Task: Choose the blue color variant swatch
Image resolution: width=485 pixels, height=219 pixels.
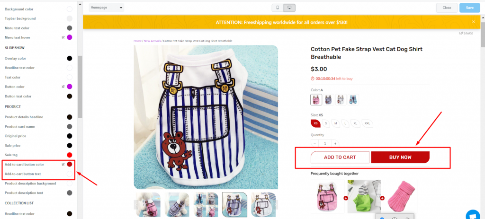Action: pos(353,99)
